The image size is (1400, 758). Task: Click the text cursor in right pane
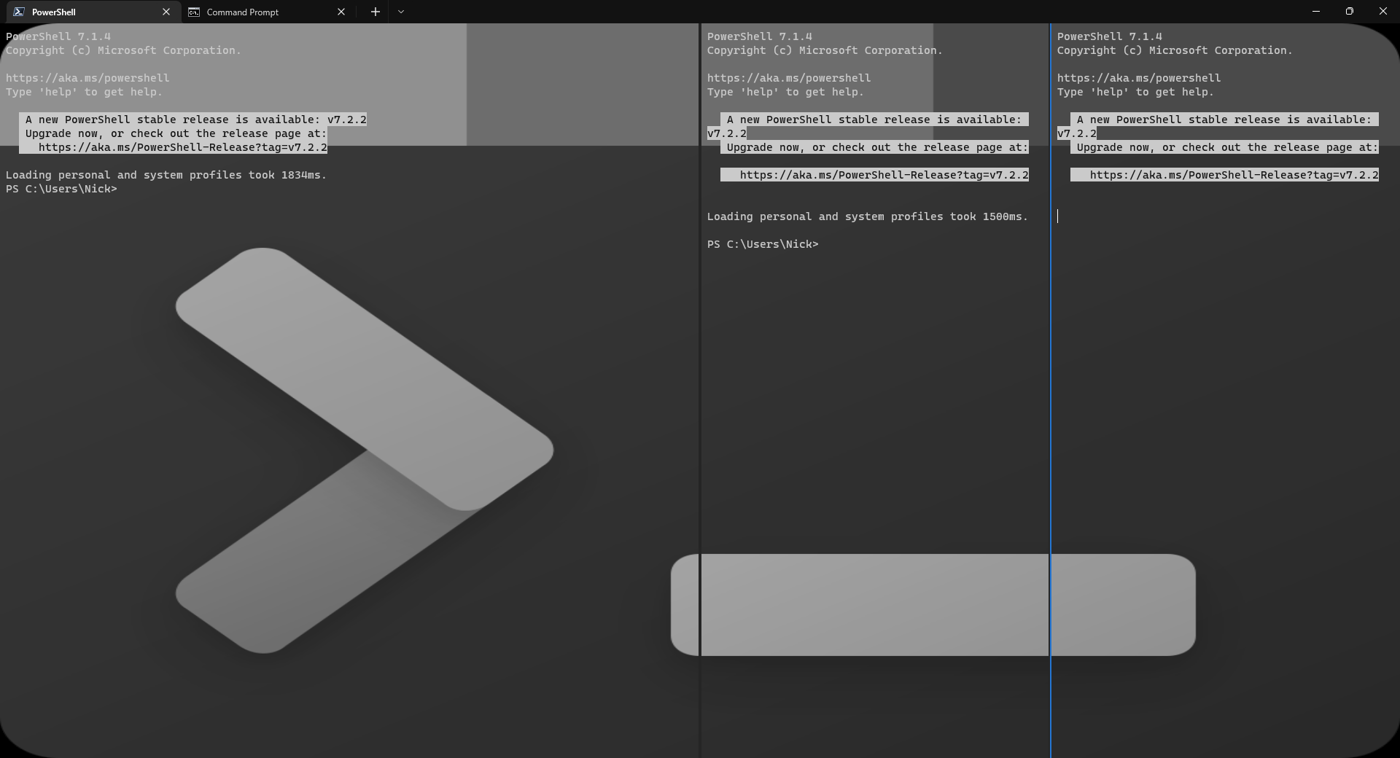[x=1058, y=216]
